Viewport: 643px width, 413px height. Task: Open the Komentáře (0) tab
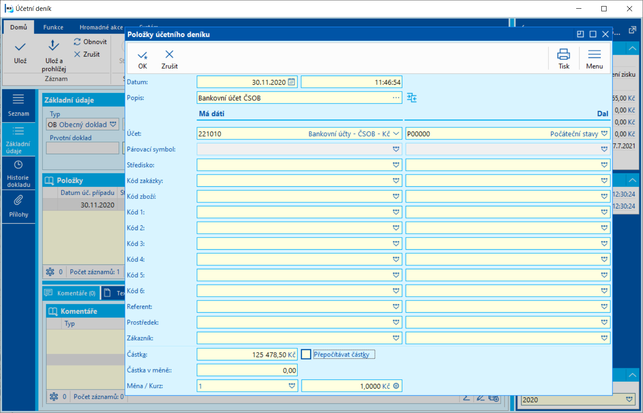72,293
